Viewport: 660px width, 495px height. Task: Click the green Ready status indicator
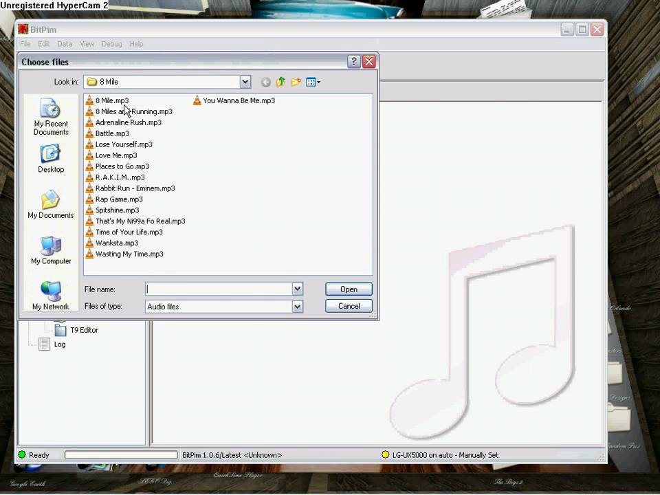coord(22,455)
